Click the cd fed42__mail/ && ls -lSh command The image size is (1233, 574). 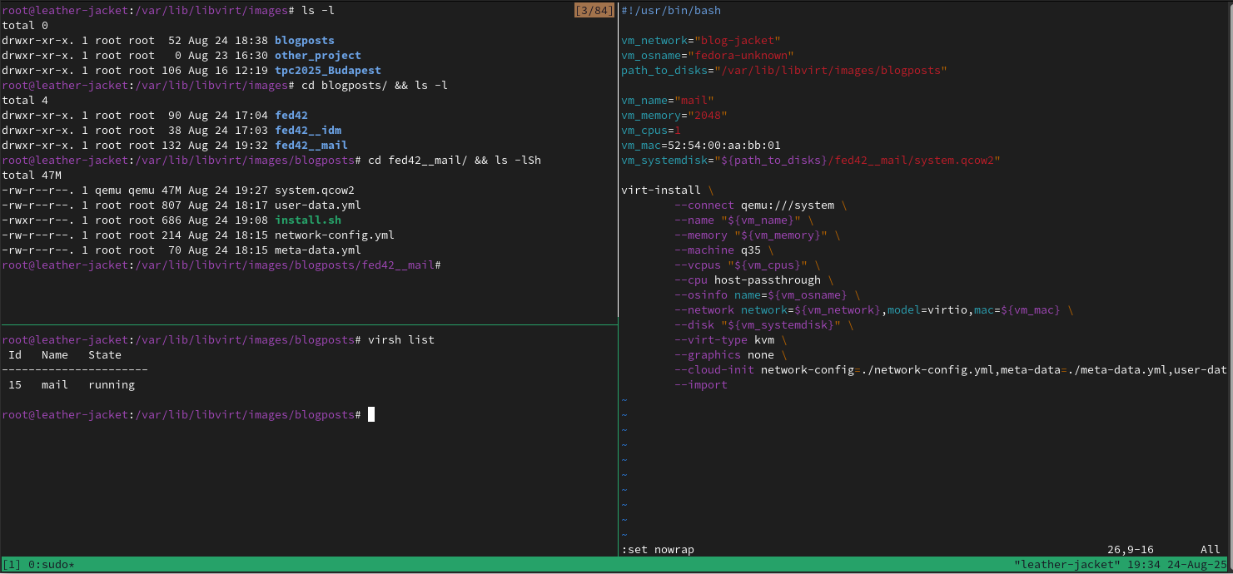pyautogui.click(x=455, y=160)
